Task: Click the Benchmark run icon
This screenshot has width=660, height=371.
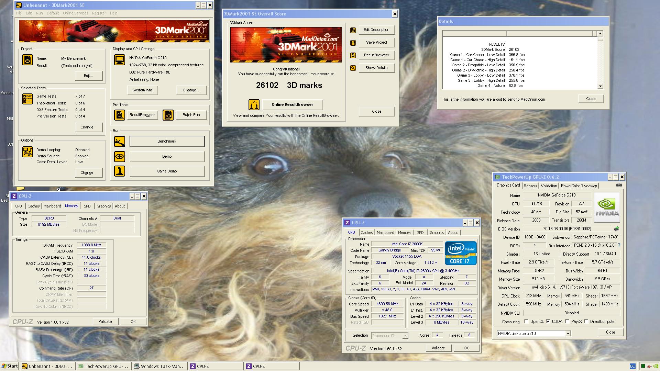Action: coord(120,142)
